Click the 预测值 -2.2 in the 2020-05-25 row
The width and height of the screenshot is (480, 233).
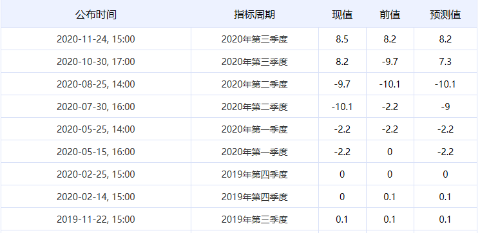coord(445,129)
